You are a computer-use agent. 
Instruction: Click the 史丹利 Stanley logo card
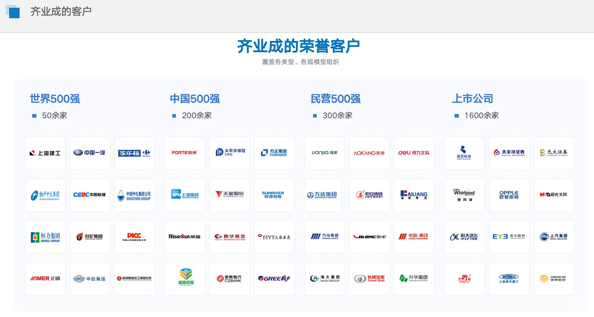point(464,279)
